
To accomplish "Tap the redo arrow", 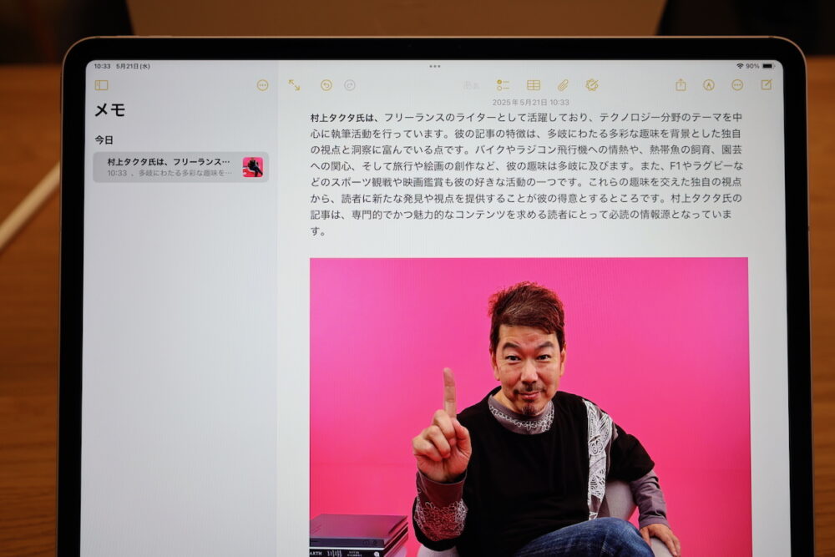I will point(350,85).
